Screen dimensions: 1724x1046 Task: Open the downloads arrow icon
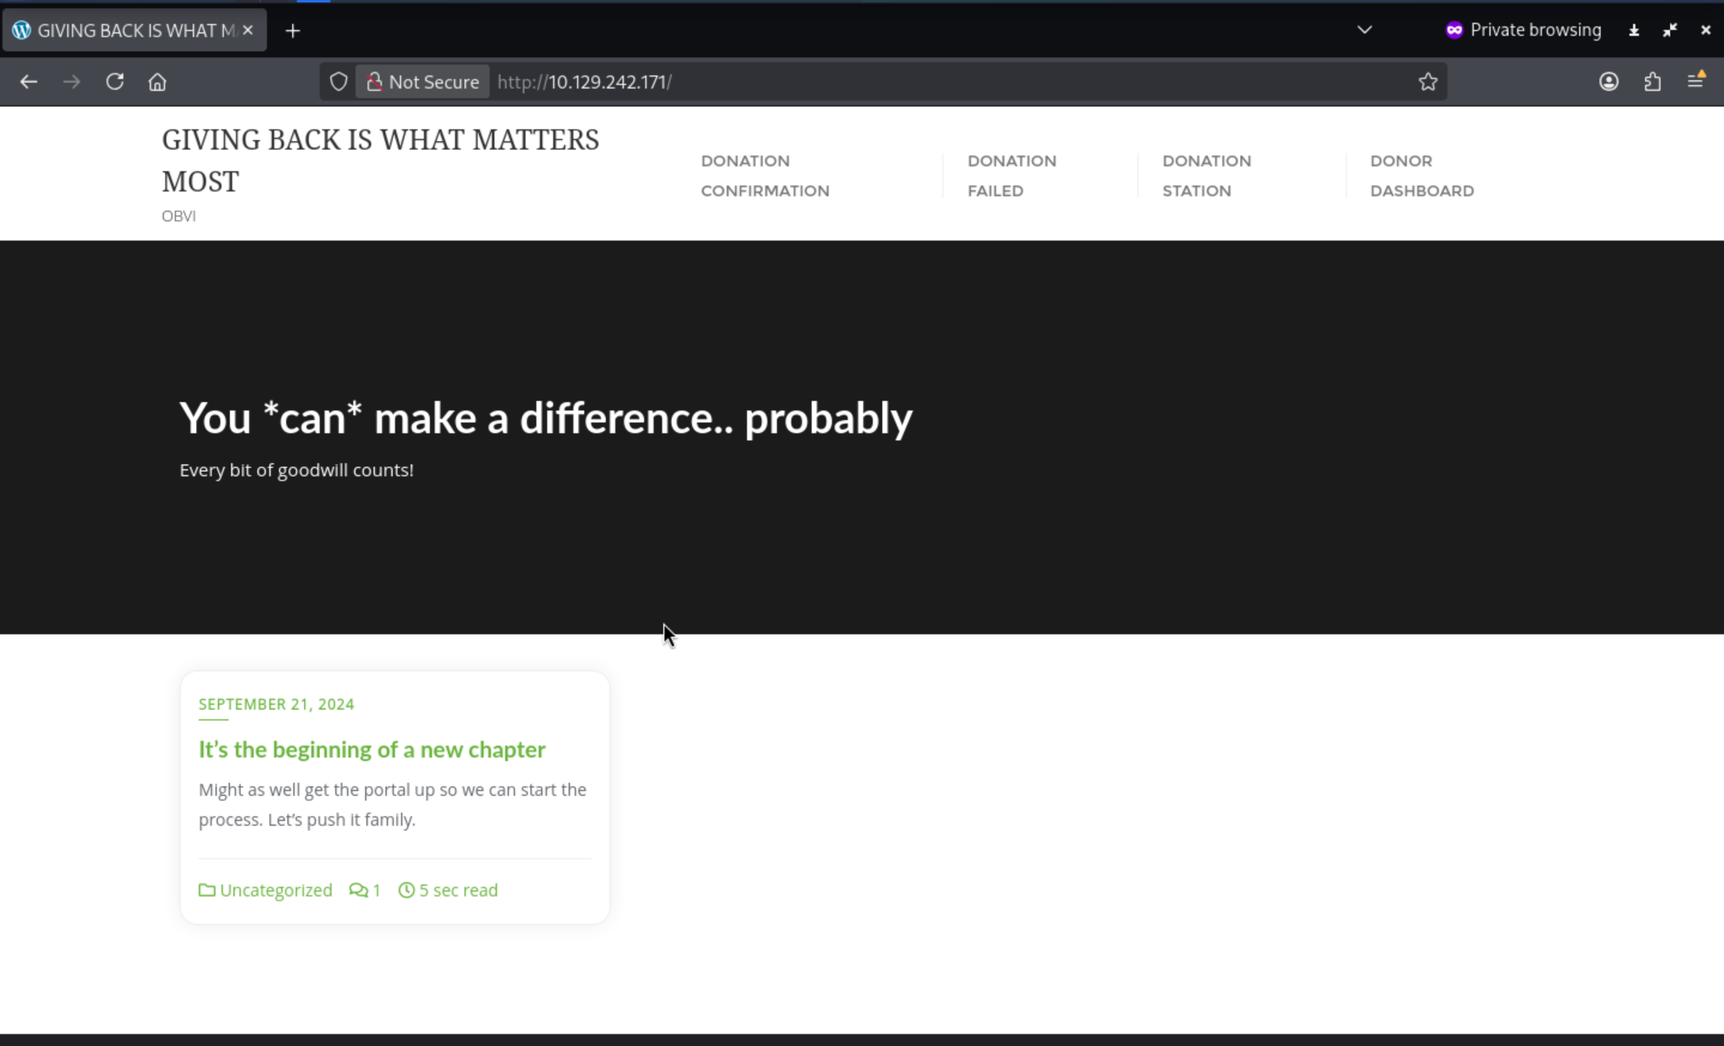point(1634,30)
